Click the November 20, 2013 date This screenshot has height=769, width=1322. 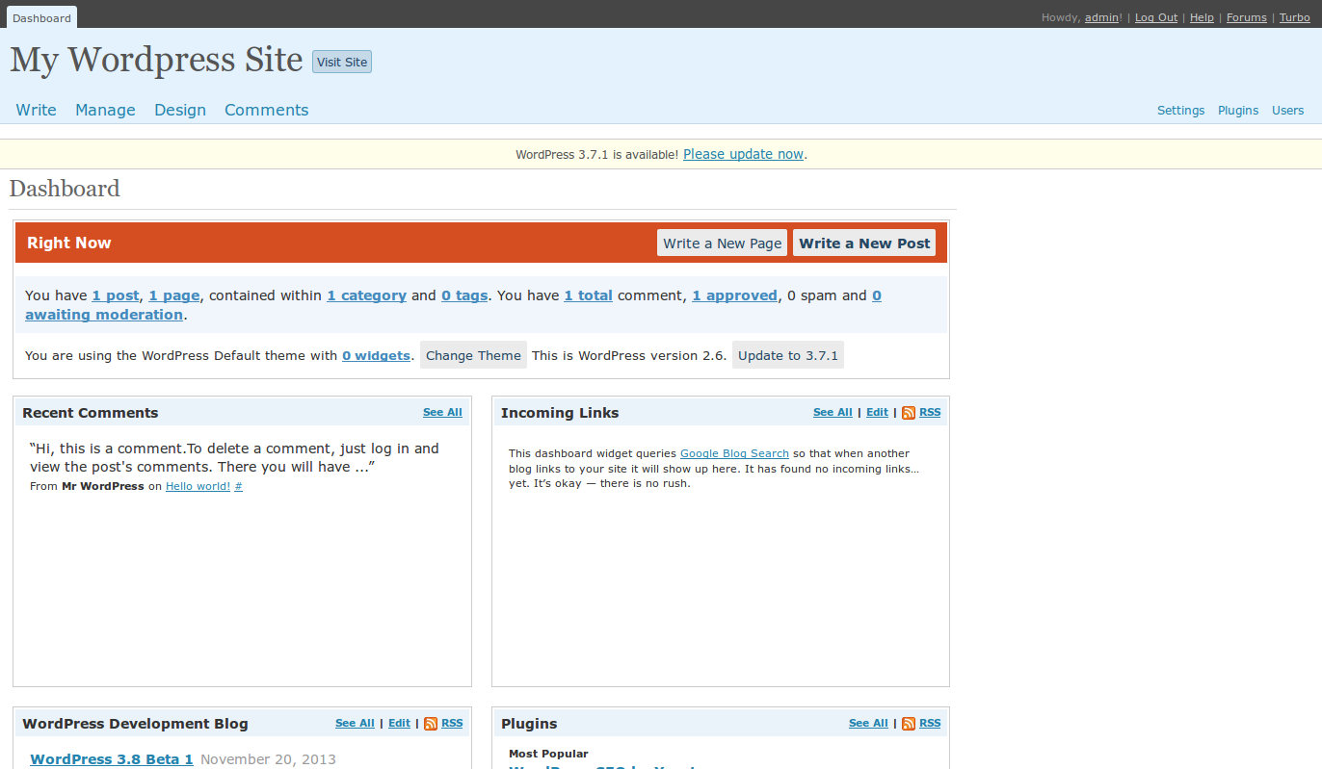268,759
